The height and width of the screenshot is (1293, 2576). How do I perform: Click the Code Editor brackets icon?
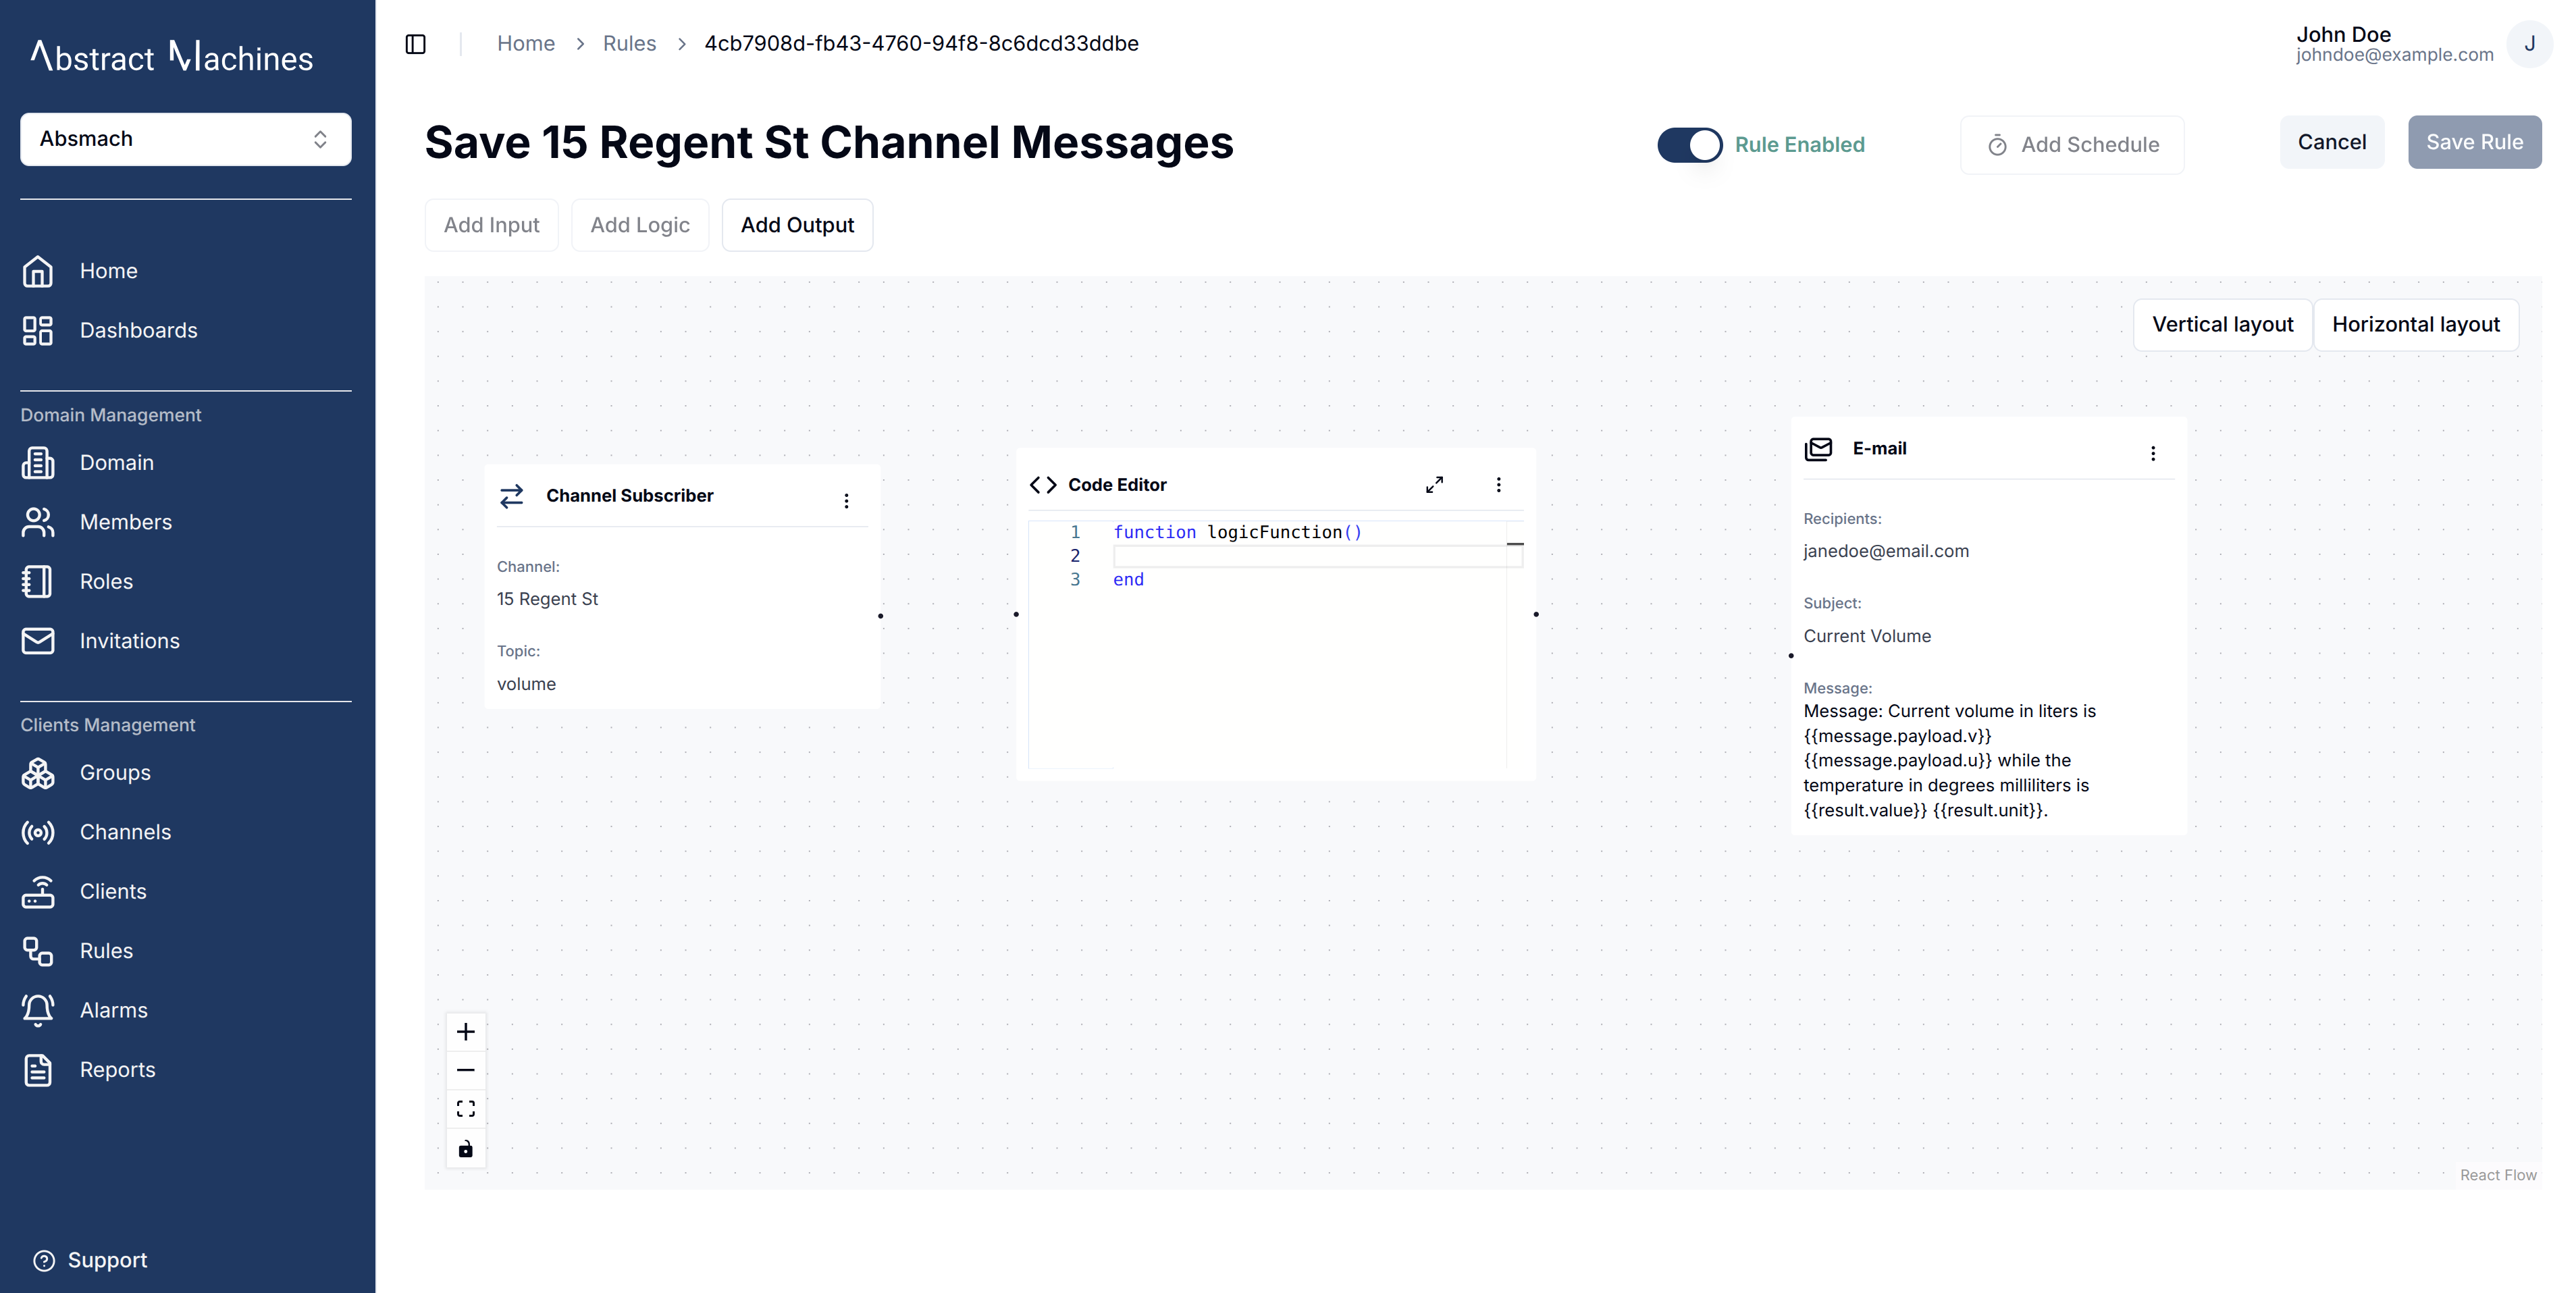(1043, 485)
